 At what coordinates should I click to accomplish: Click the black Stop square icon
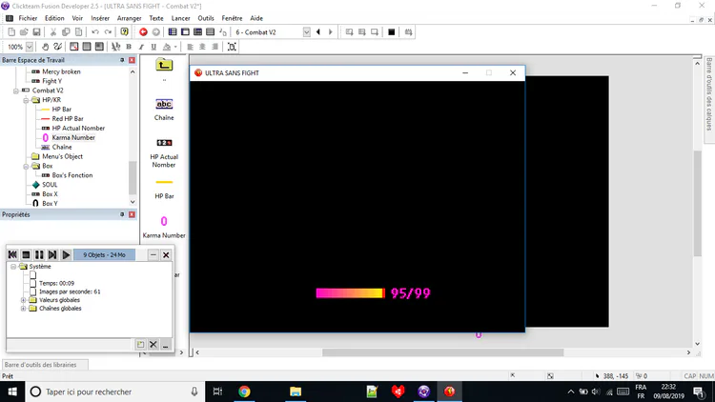point(391,31)
